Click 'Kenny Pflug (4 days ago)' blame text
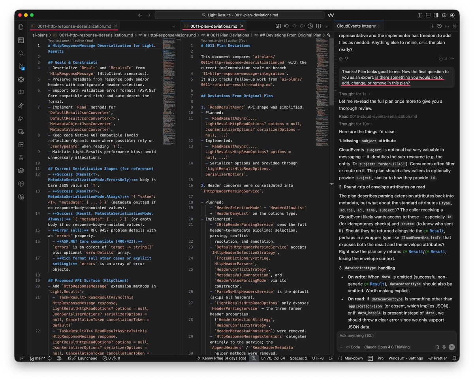This screenshot has width=474, height=381. pyautogui.click(x=222, y=358)
